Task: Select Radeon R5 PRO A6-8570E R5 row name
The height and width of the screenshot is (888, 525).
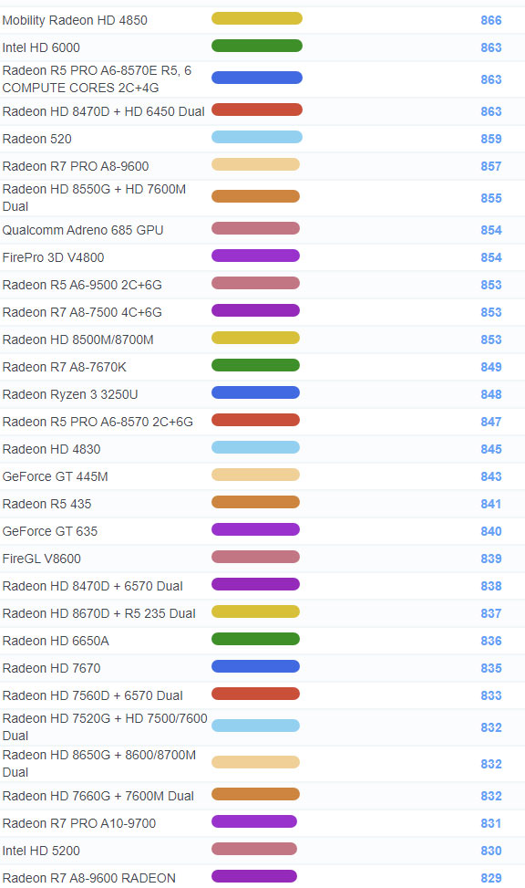Action: point(97,79)
